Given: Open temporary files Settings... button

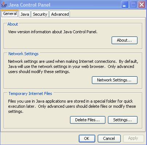Looking at the screenshot, I should point(123,120).
